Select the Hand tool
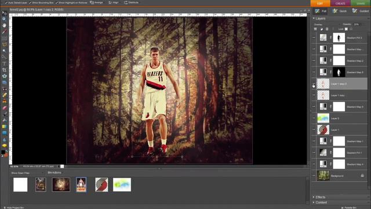The height and width of the screenshot is (209, 371). pos(4,26)
